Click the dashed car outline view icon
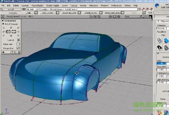169x115 pixels. pos(14,32)
